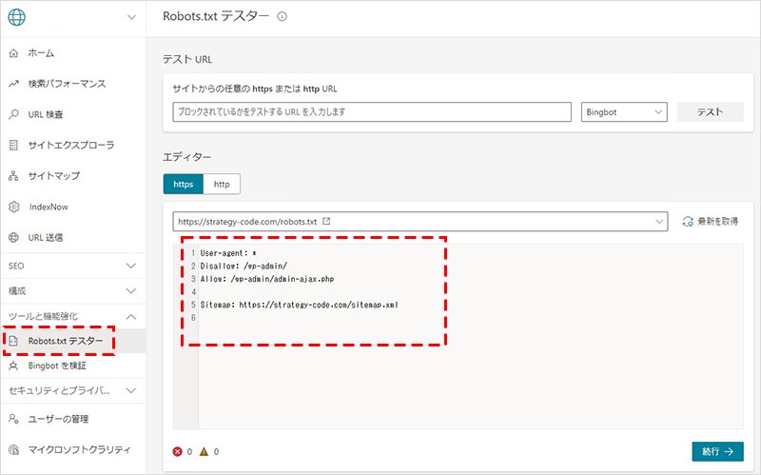
Task: Open サイトマップ in the sidebar
Action: [x=54, y=176]
